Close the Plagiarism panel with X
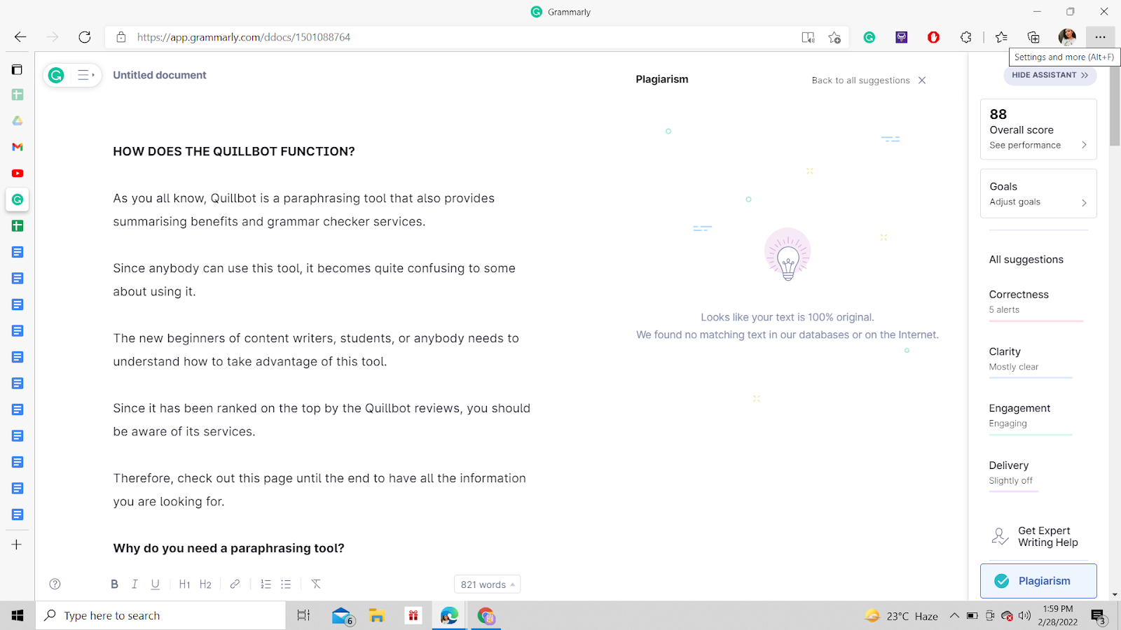The height and width of the screenshot is (630, 1121). pos(922,80)
